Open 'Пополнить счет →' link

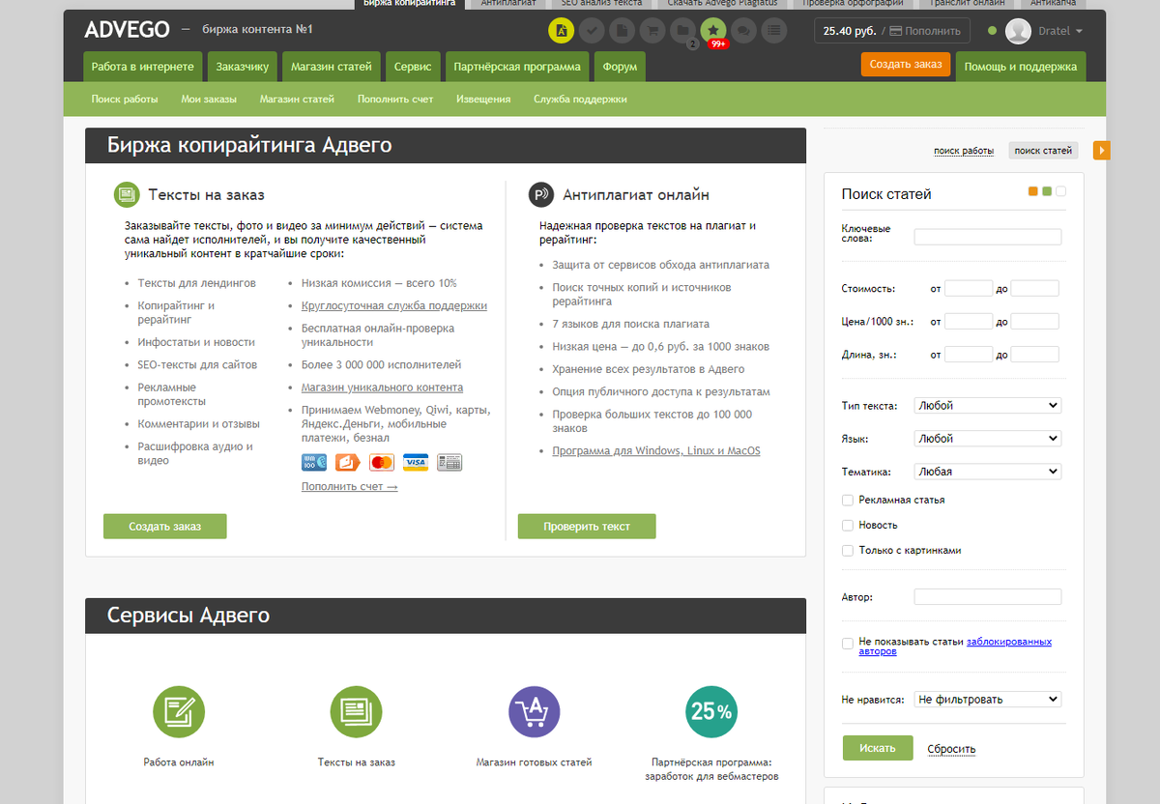tap(350, 486)
